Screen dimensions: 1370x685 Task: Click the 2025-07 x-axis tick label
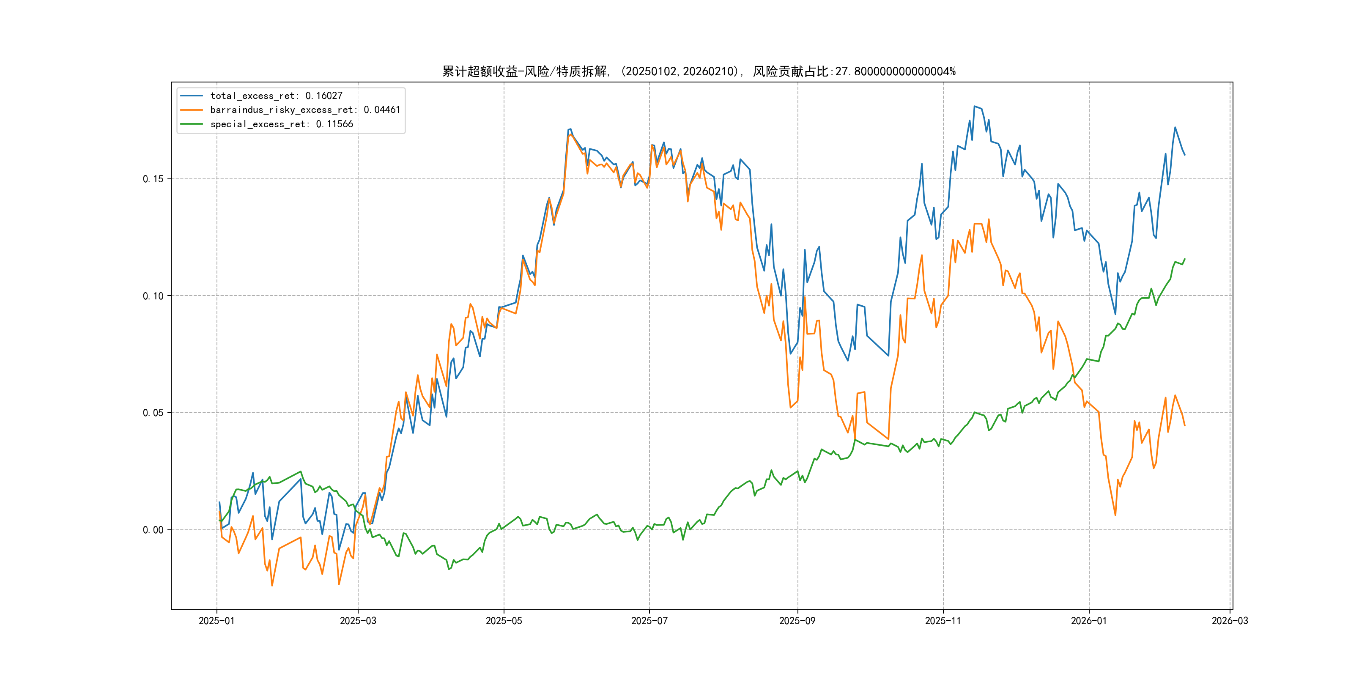click(649, 621)
